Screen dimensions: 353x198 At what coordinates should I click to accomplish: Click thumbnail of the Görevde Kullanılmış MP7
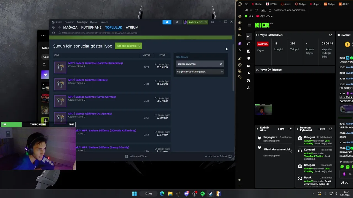(60, 67)
